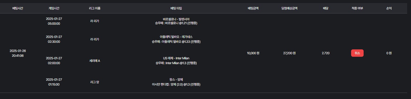
Task: Click the 손익 column header
Action: coord(389,8)
